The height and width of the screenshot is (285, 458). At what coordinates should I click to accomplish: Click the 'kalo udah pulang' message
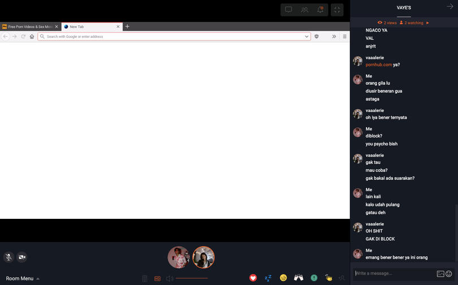pos(382,205)
